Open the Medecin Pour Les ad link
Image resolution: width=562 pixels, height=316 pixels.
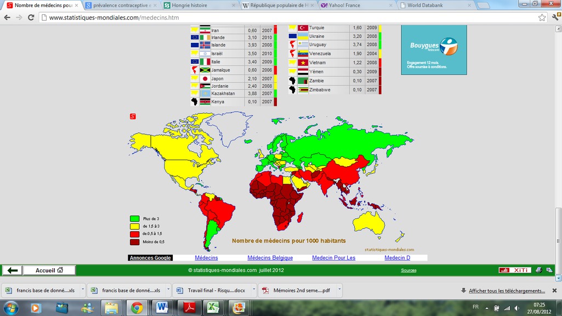(x=334, y=257)
